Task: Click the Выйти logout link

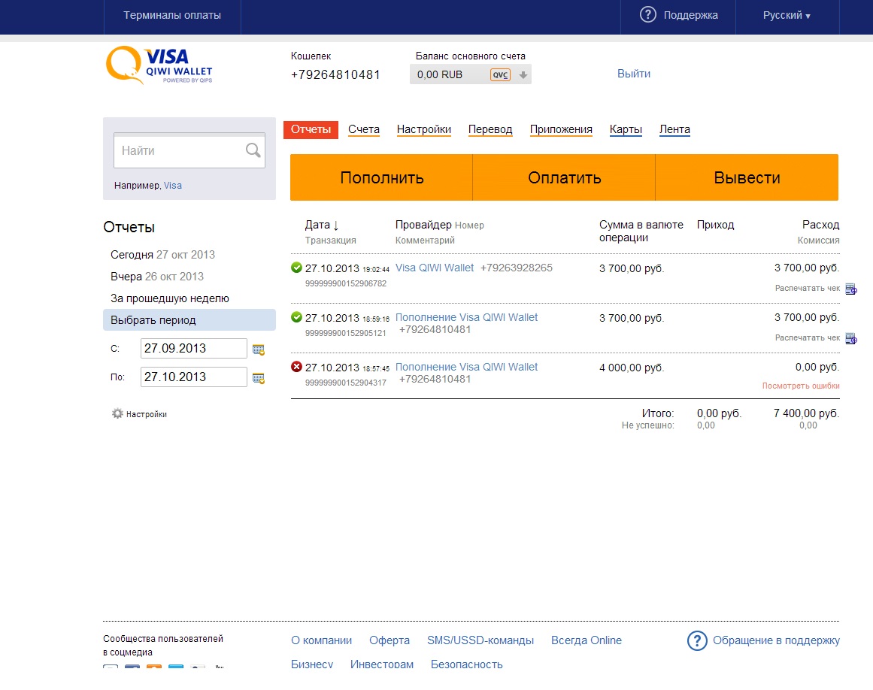Action: tap(633, 74)
